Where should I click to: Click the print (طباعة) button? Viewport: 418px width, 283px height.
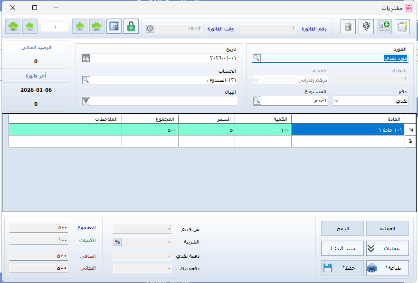[387, 268]
